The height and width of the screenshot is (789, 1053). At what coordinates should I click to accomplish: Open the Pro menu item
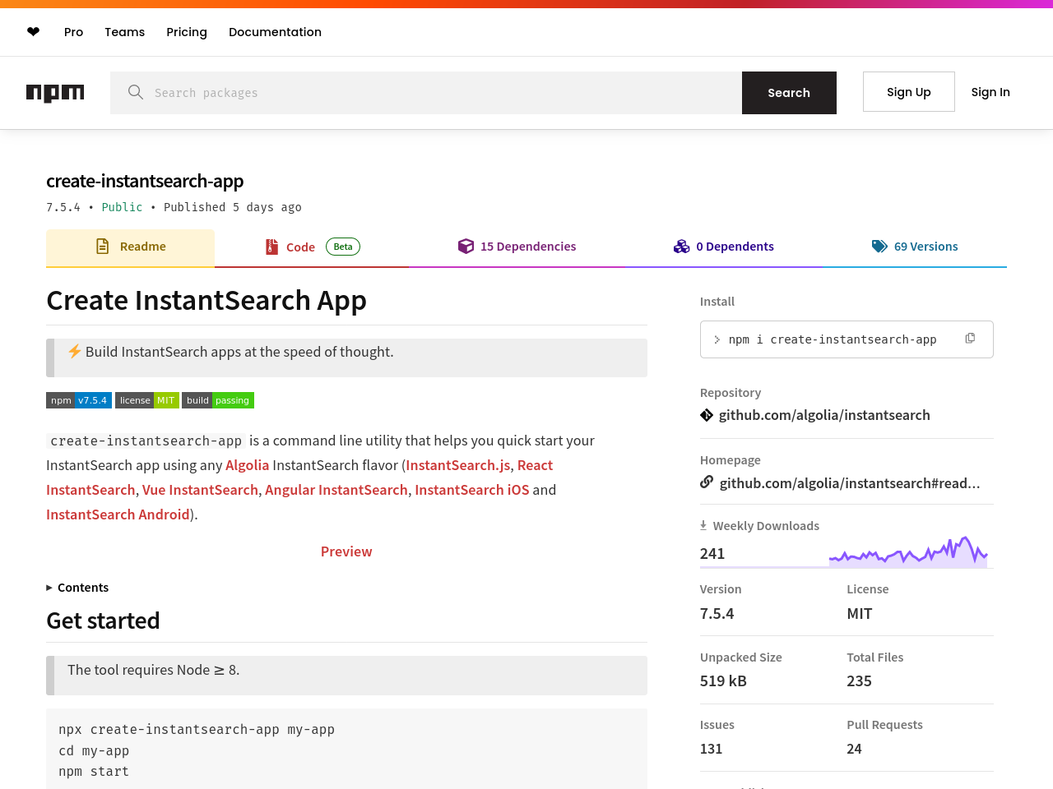tap(73, 32)
